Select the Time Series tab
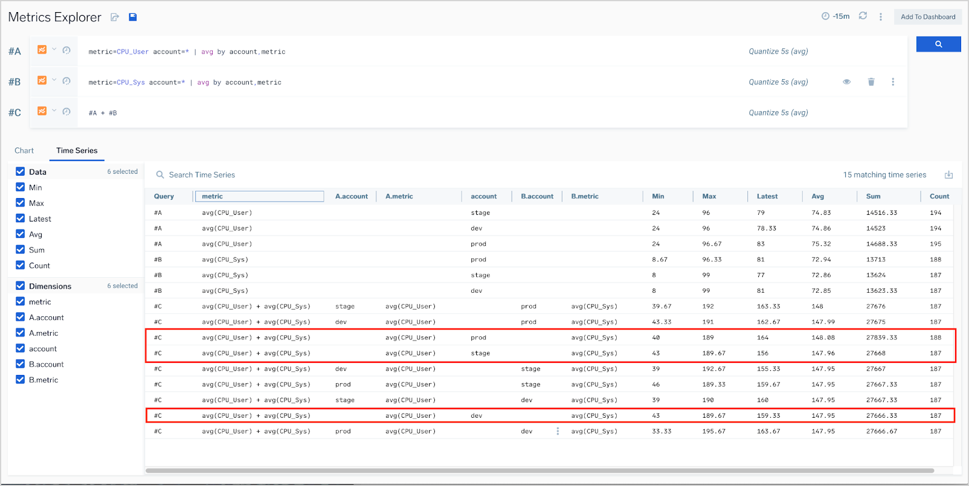This screenshot has height=486, width=969. (77, 151)
